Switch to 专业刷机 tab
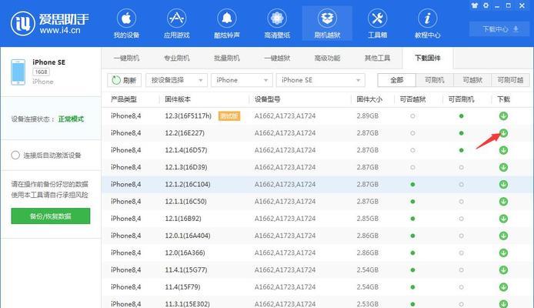This screenshot has width=534, height=308. pos(176,58)
